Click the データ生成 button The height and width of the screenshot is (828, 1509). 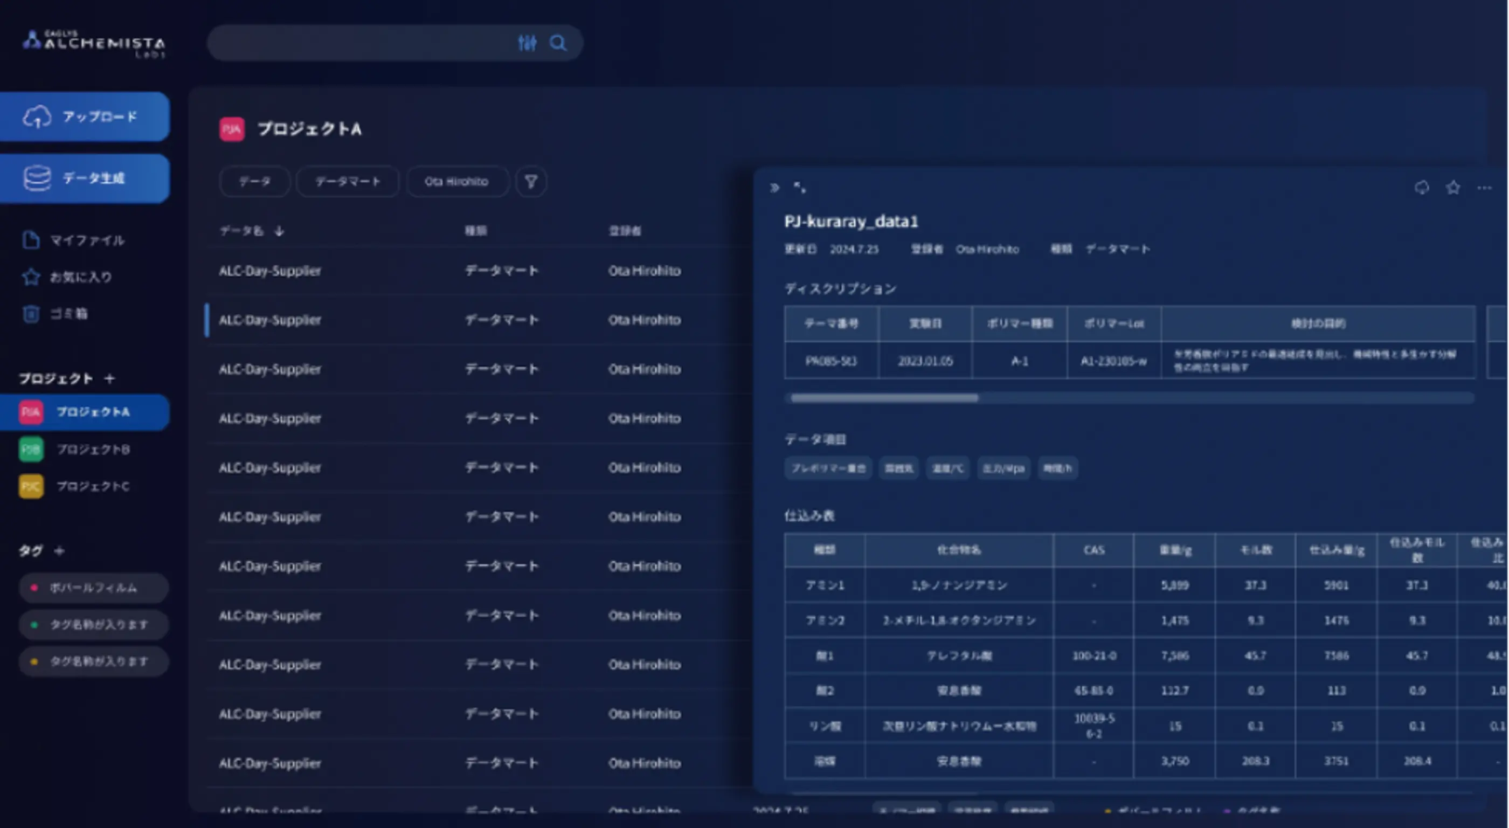[x=85, y=178]
